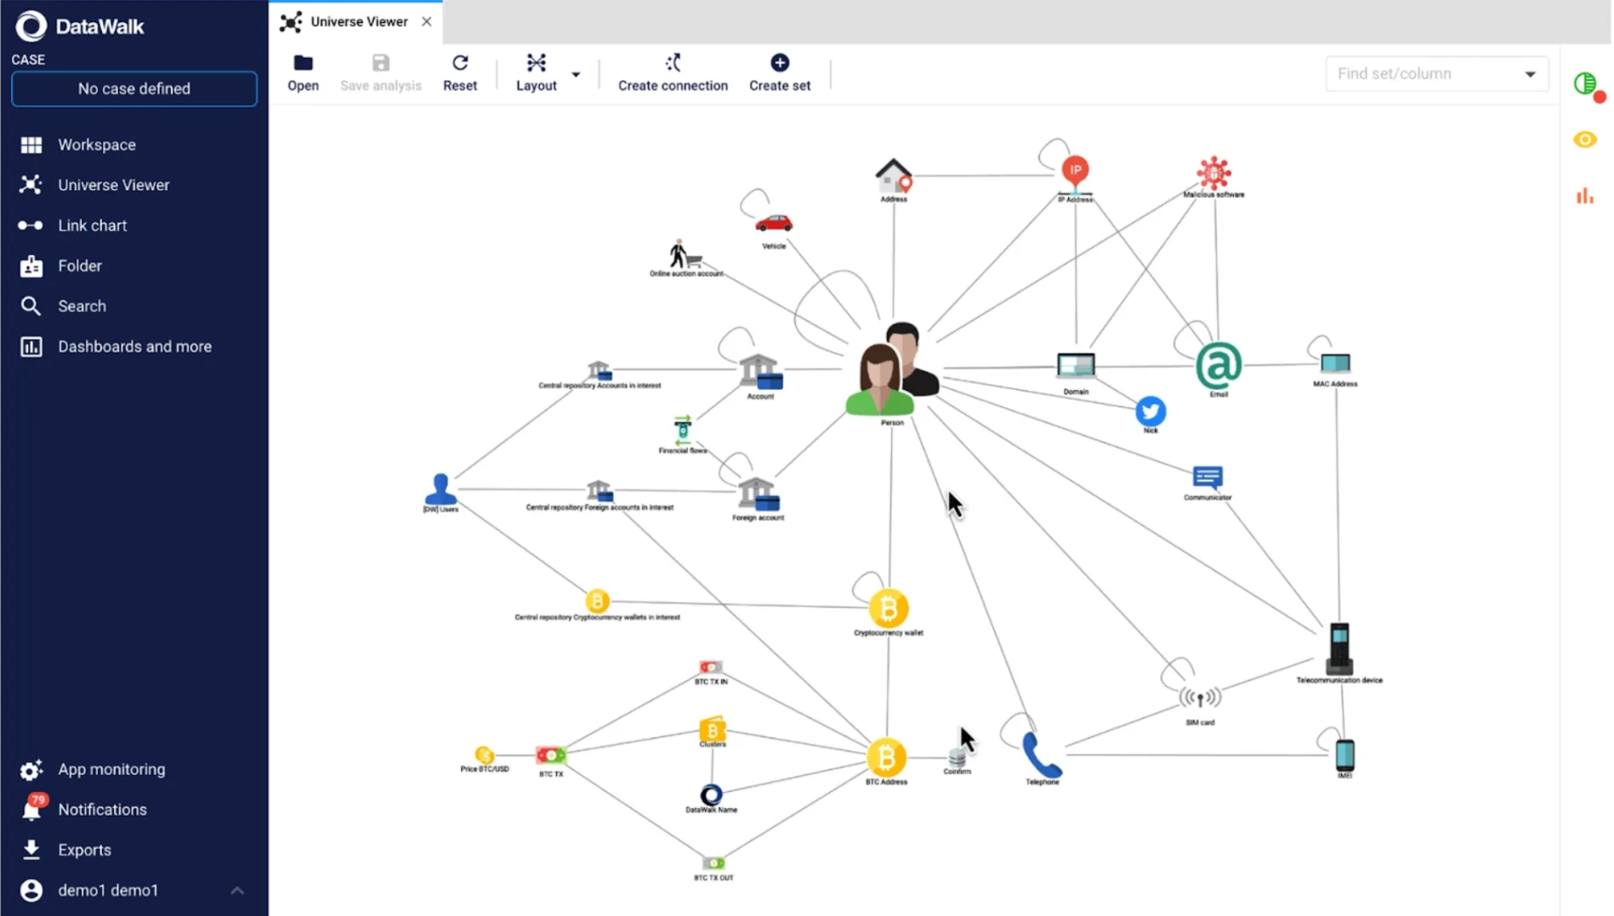Open Dashboards and more
This screenshot has width=1614, height=916.
[x=134, y=347]
